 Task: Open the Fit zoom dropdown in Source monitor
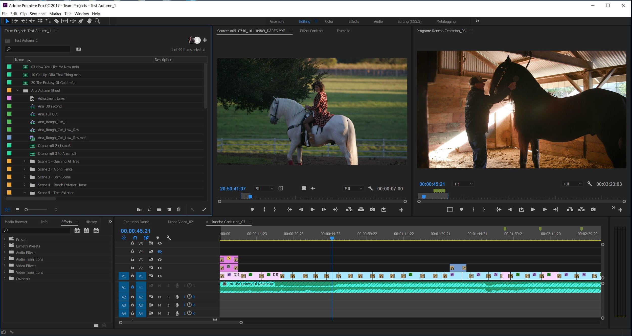pos(263,188)
